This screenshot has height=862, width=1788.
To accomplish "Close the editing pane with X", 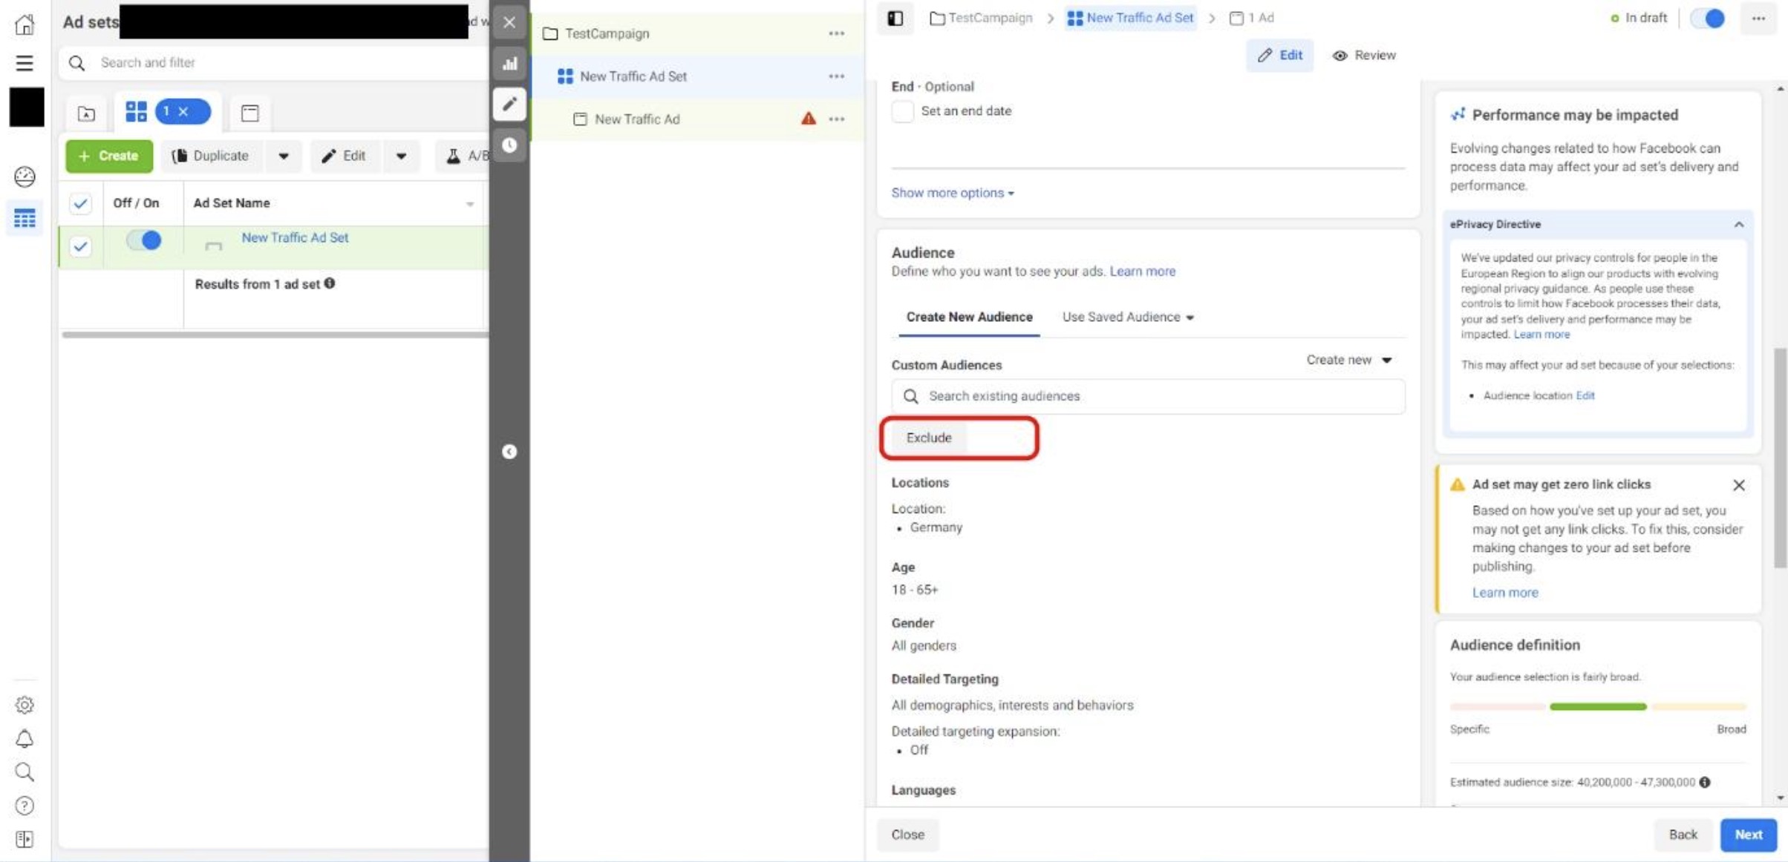I will click(509, 22).
